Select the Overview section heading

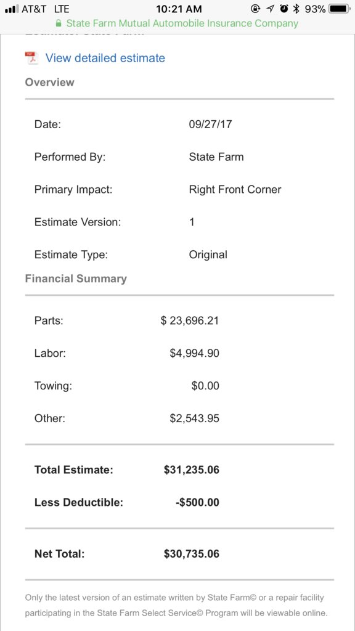(x=49, y=82)
